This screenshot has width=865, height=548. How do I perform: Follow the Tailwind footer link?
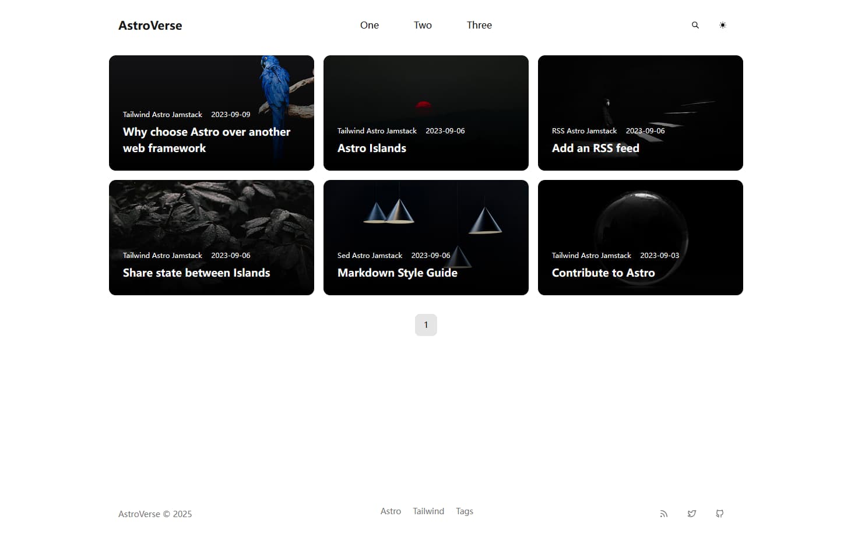pos(428,511)
